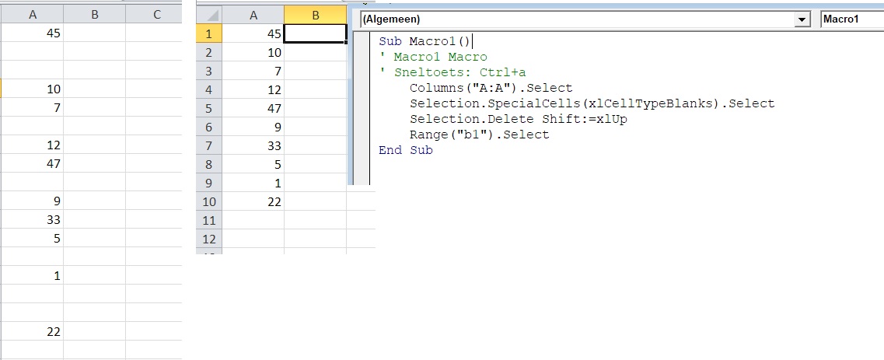Select row header 10
The image size is (884, 360).
(209, 201)
